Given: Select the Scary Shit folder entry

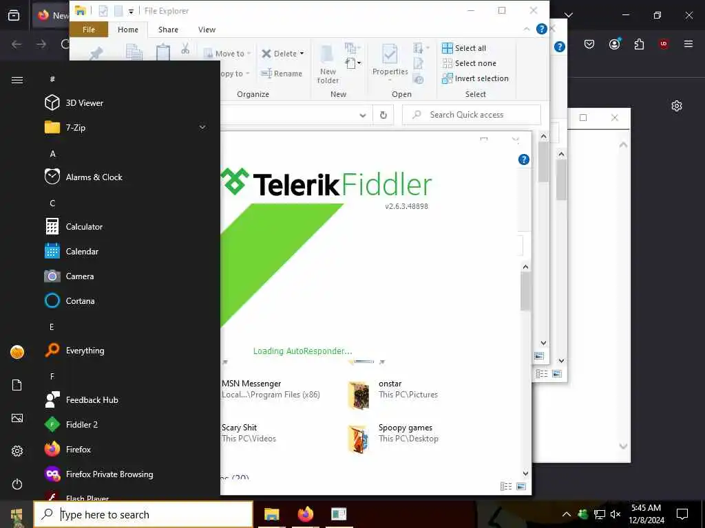Looking at the screenshot, I should [x=249, y=433].
